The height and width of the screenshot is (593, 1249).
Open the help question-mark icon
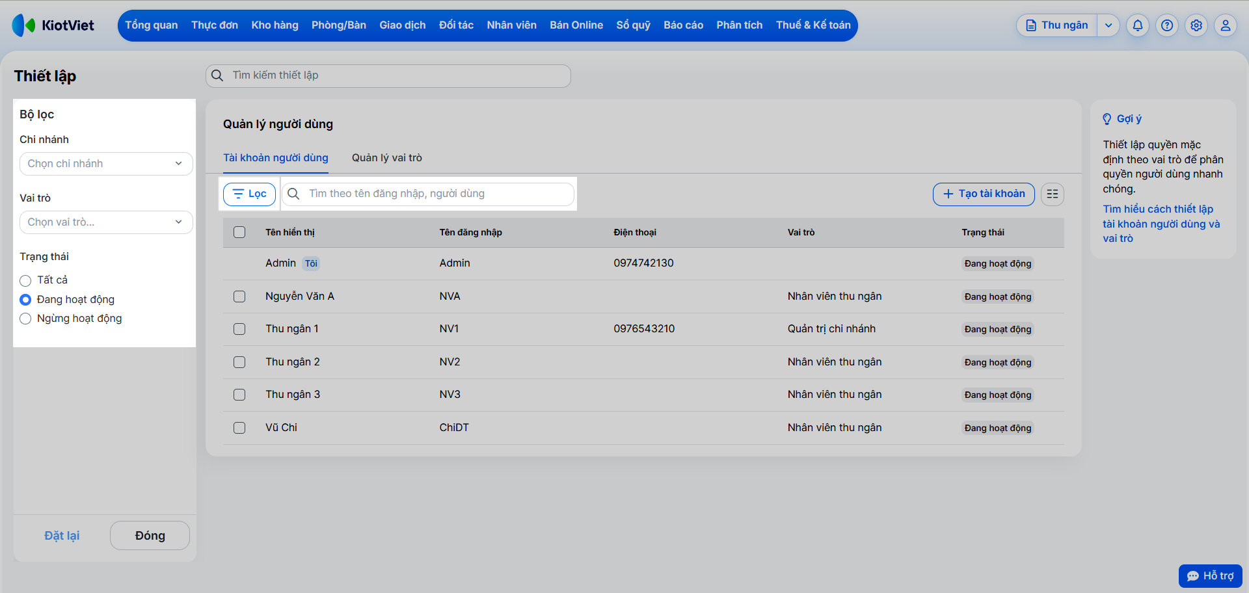(x=1167, y=25)
